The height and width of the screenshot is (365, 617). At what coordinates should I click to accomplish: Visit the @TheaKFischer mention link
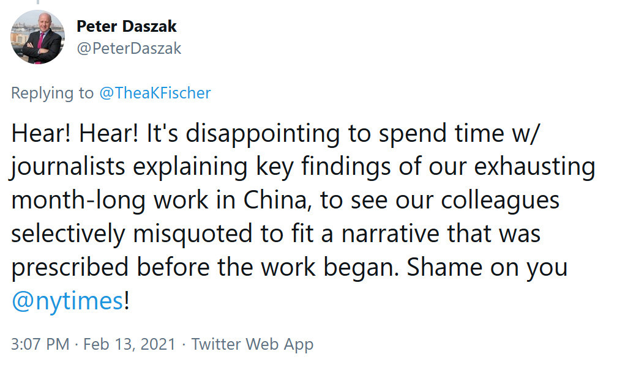(x=155, y=93)
